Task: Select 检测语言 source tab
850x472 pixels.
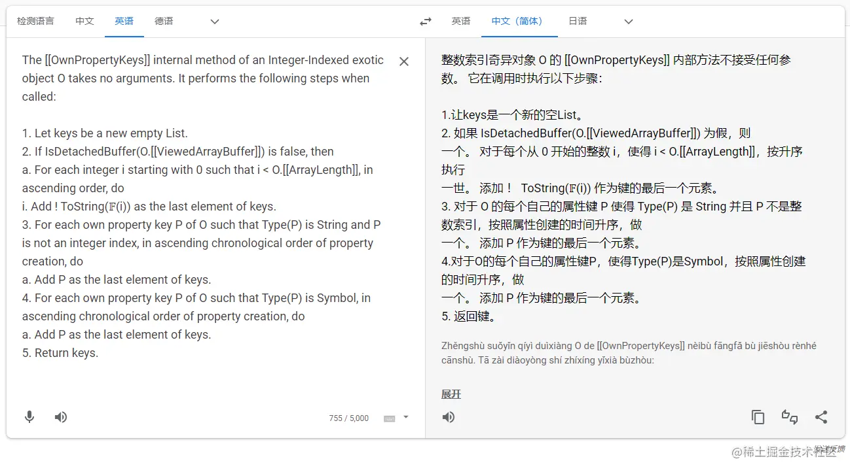Action: [35, 21]
